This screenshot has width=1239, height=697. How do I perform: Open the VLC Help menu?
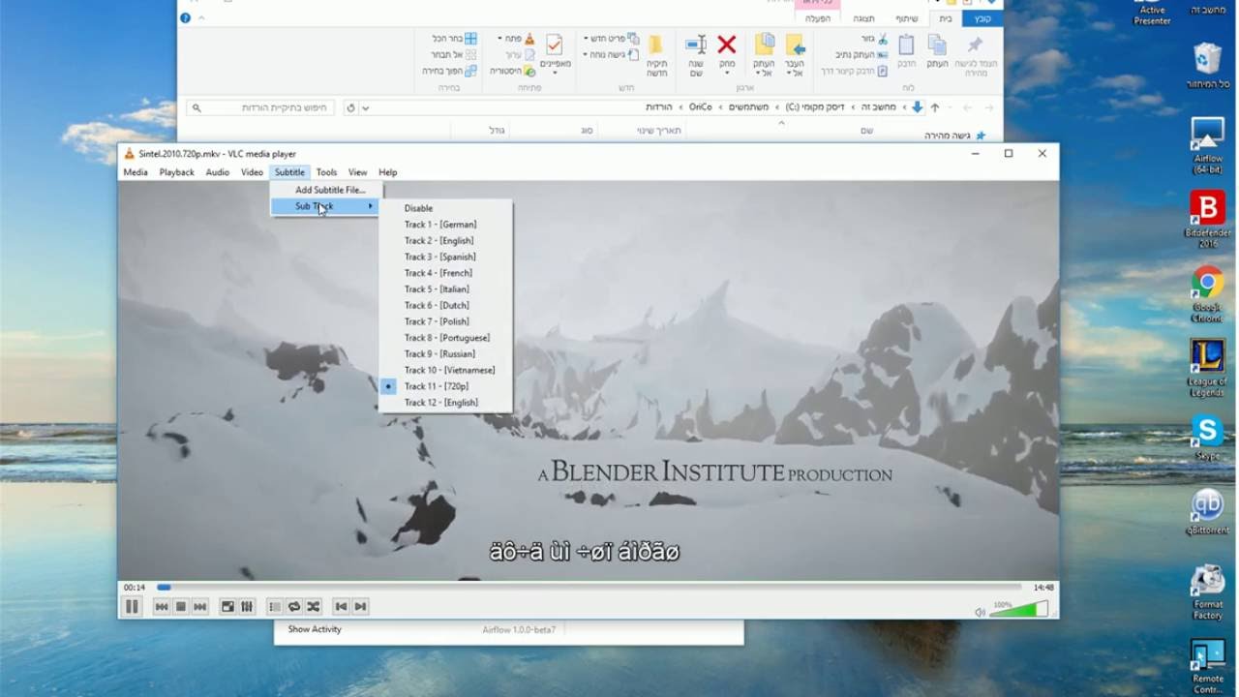(388, 172)
